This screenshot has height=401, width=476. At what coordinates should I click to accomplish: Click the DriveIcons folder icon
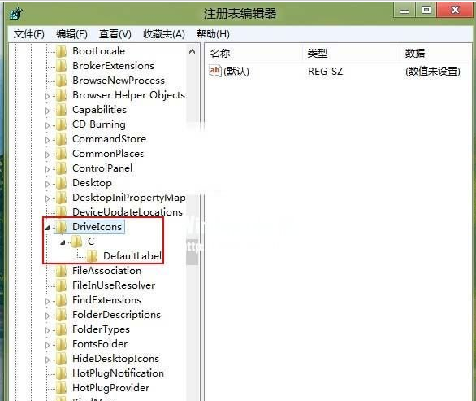click(61, 227)
